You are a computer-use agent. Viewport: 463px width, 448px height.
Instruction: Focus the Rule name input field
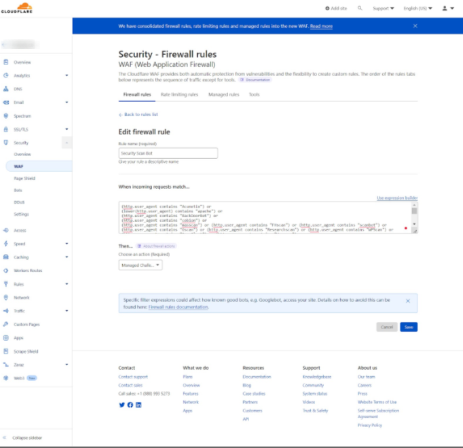click(x=168, y=153)
